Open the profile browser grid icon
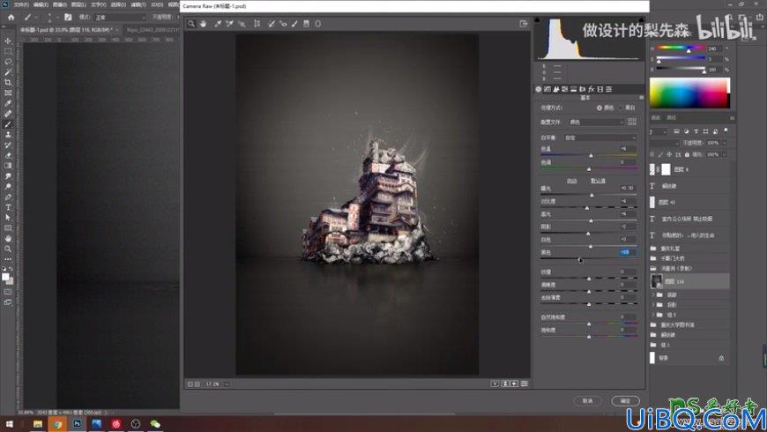The height and width of the screenshot is (432, 767). (x=632, y=122)
